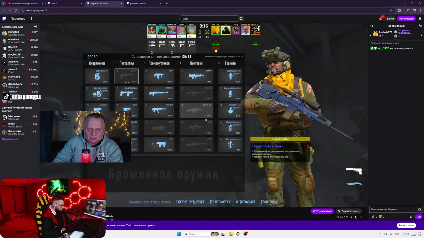Switch to the plain Twitch tab
Image resolution: width=424 pixels, height=238 pixels.
coord(65,3)
